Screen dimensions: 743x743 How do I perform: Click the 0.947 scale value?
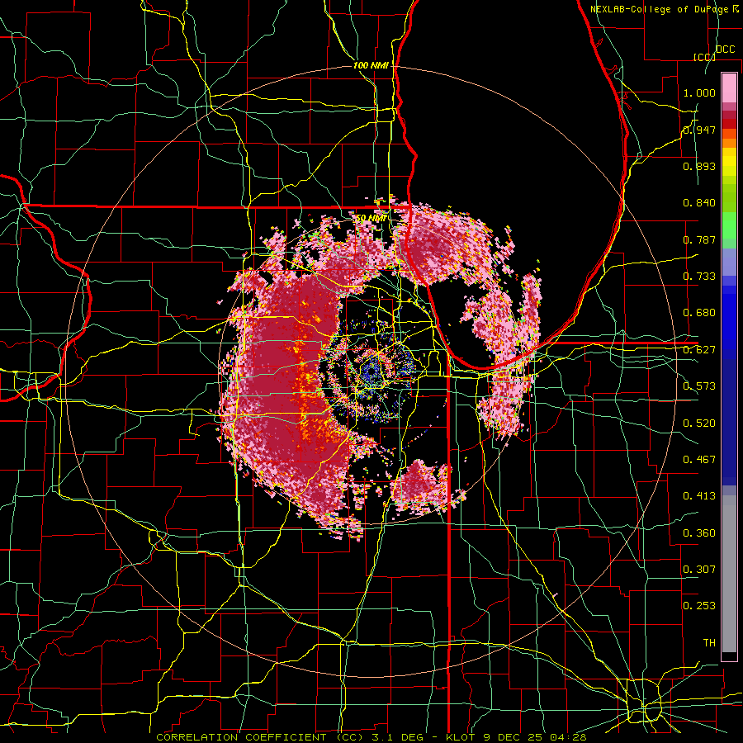click(699, 130)
